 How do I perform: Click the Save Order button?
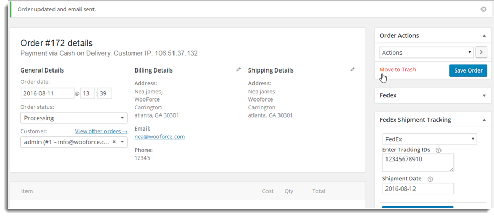(x=468, y=70)
